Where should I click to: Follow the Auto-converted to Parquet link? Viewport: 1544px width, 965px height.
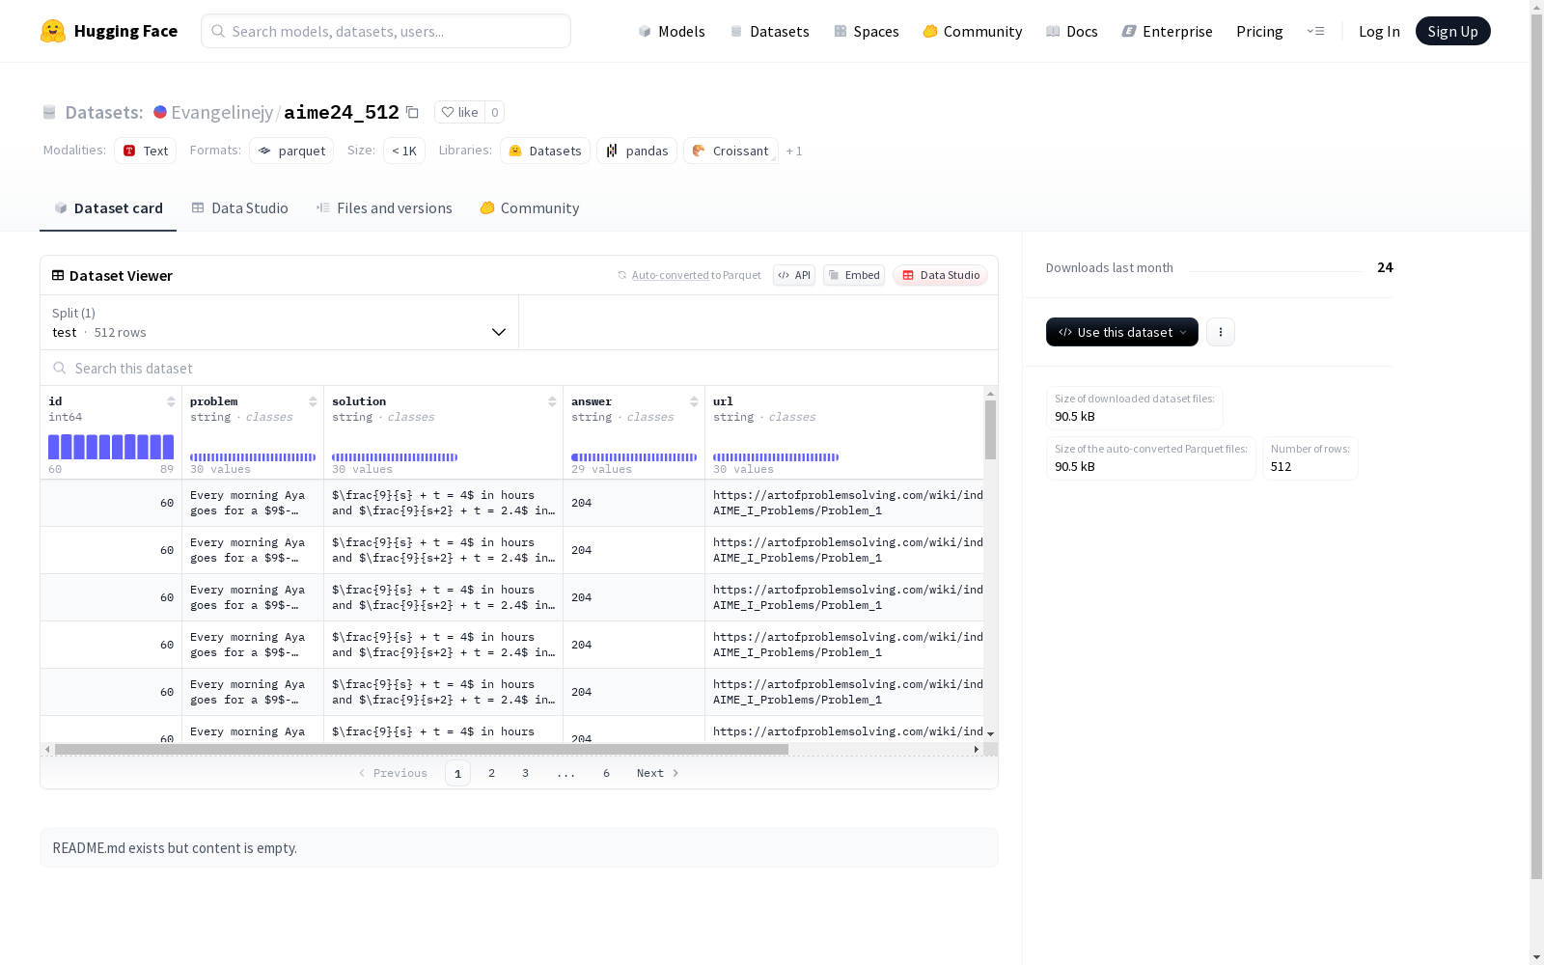tap(697, 275)
